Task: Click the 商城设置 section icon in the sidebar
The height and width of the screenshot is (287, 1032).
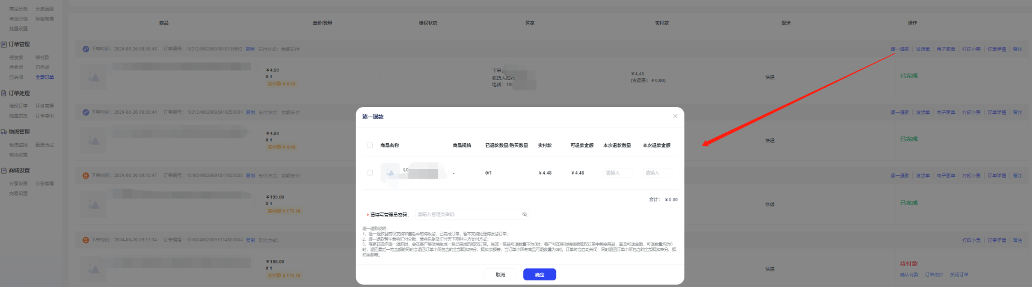Action: 4,171
